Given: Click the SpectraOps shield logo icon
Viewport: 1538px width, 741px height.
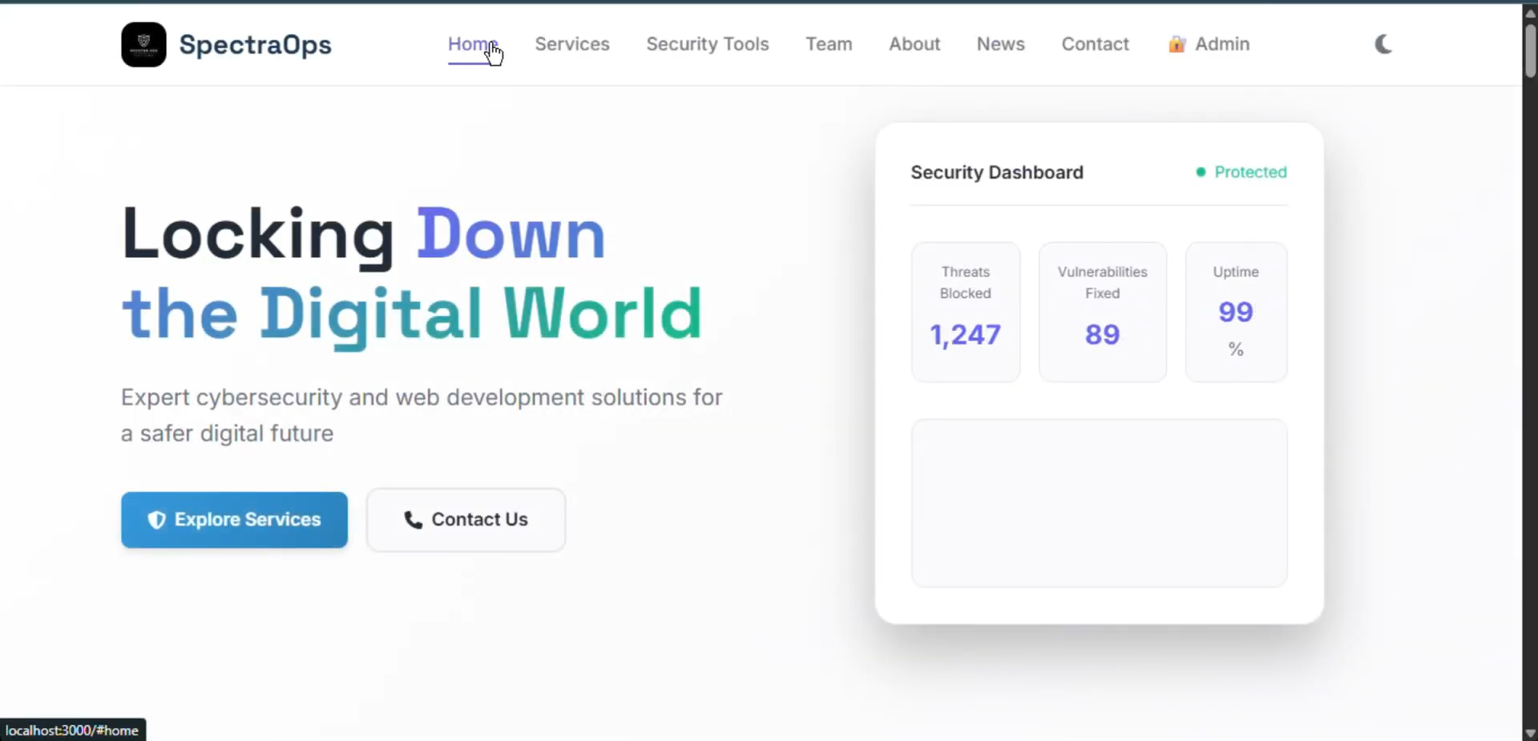Looking at the screenshot, I should pyautogui.click(x=143, y=44).
